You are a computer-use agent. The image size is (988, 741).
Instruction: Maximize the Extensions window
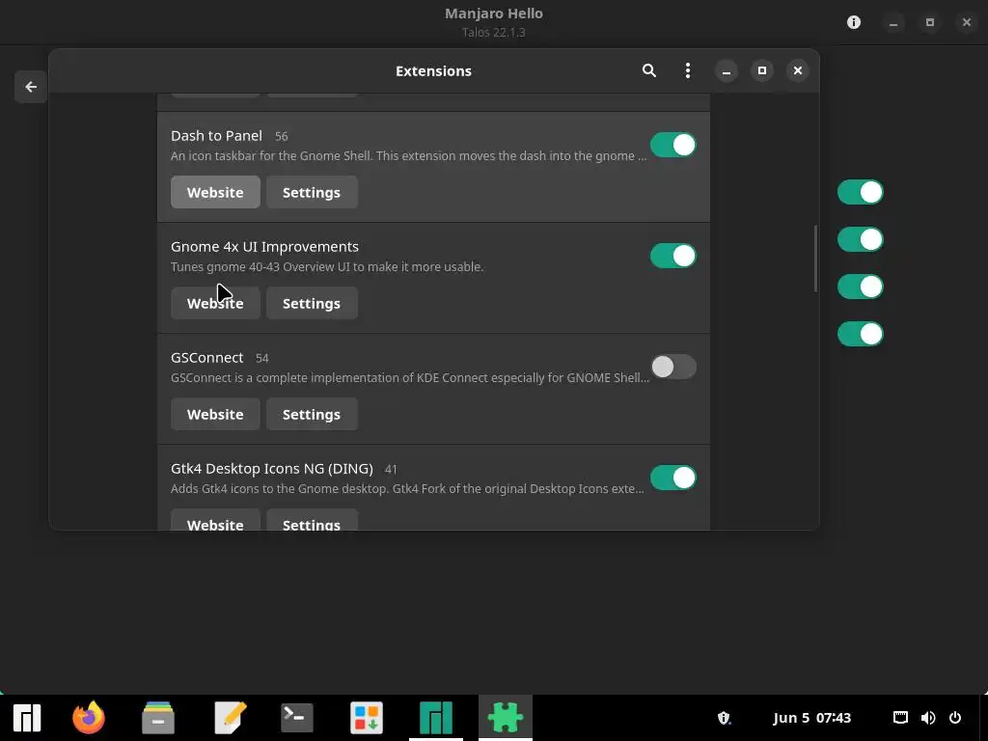(x=762, y=70)
